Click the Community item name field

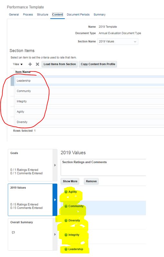click(x=90, y=91)
